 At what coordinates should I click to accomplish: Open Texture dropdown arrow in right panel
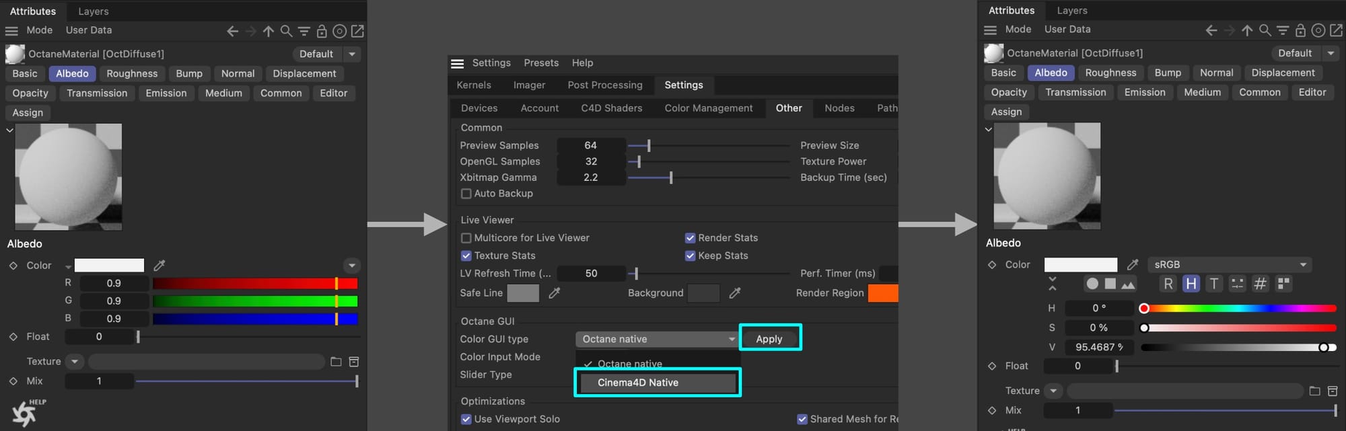[1053, 391]
